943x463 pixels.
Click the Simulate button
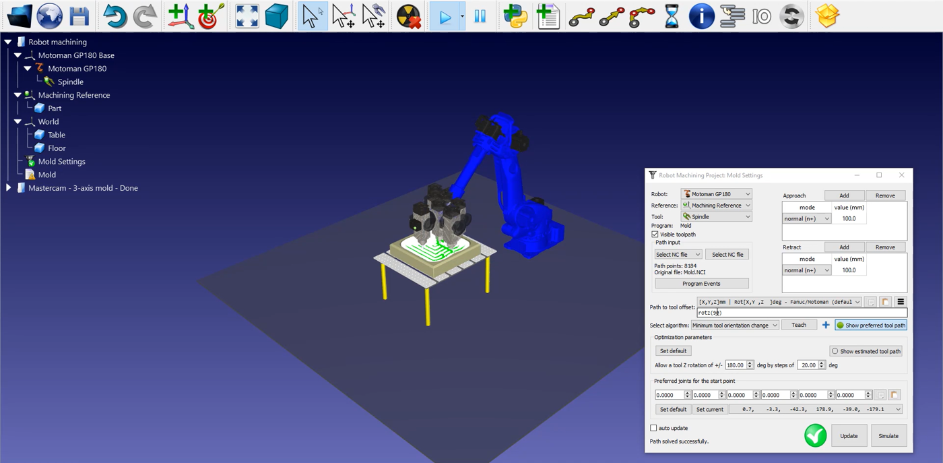coord(888,435)
